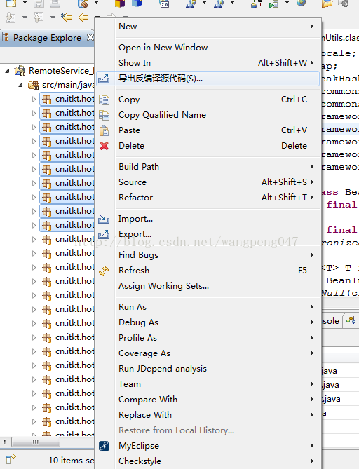Go to last edit location icon
The height and width of the screenshot is (469, 359).
tap(67, 18)
